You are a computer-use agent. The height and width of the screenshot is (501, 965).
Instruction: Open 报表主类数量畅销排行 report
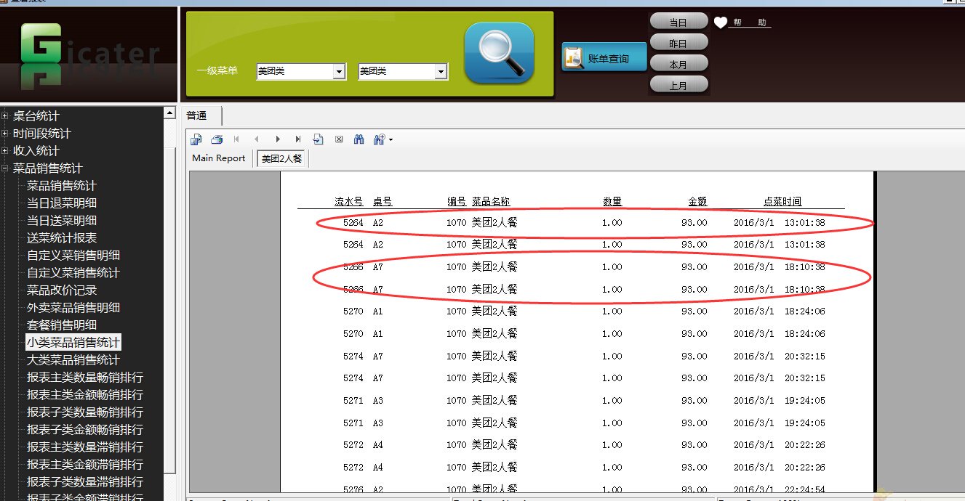click(x=85, y=378)
